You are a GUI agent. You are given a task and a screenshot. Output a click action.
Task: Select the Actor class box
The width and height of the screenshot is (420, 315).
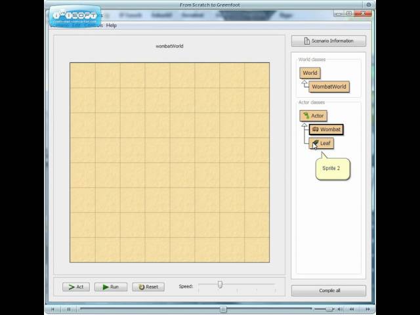pyautogui.click(x=314, y=115)
